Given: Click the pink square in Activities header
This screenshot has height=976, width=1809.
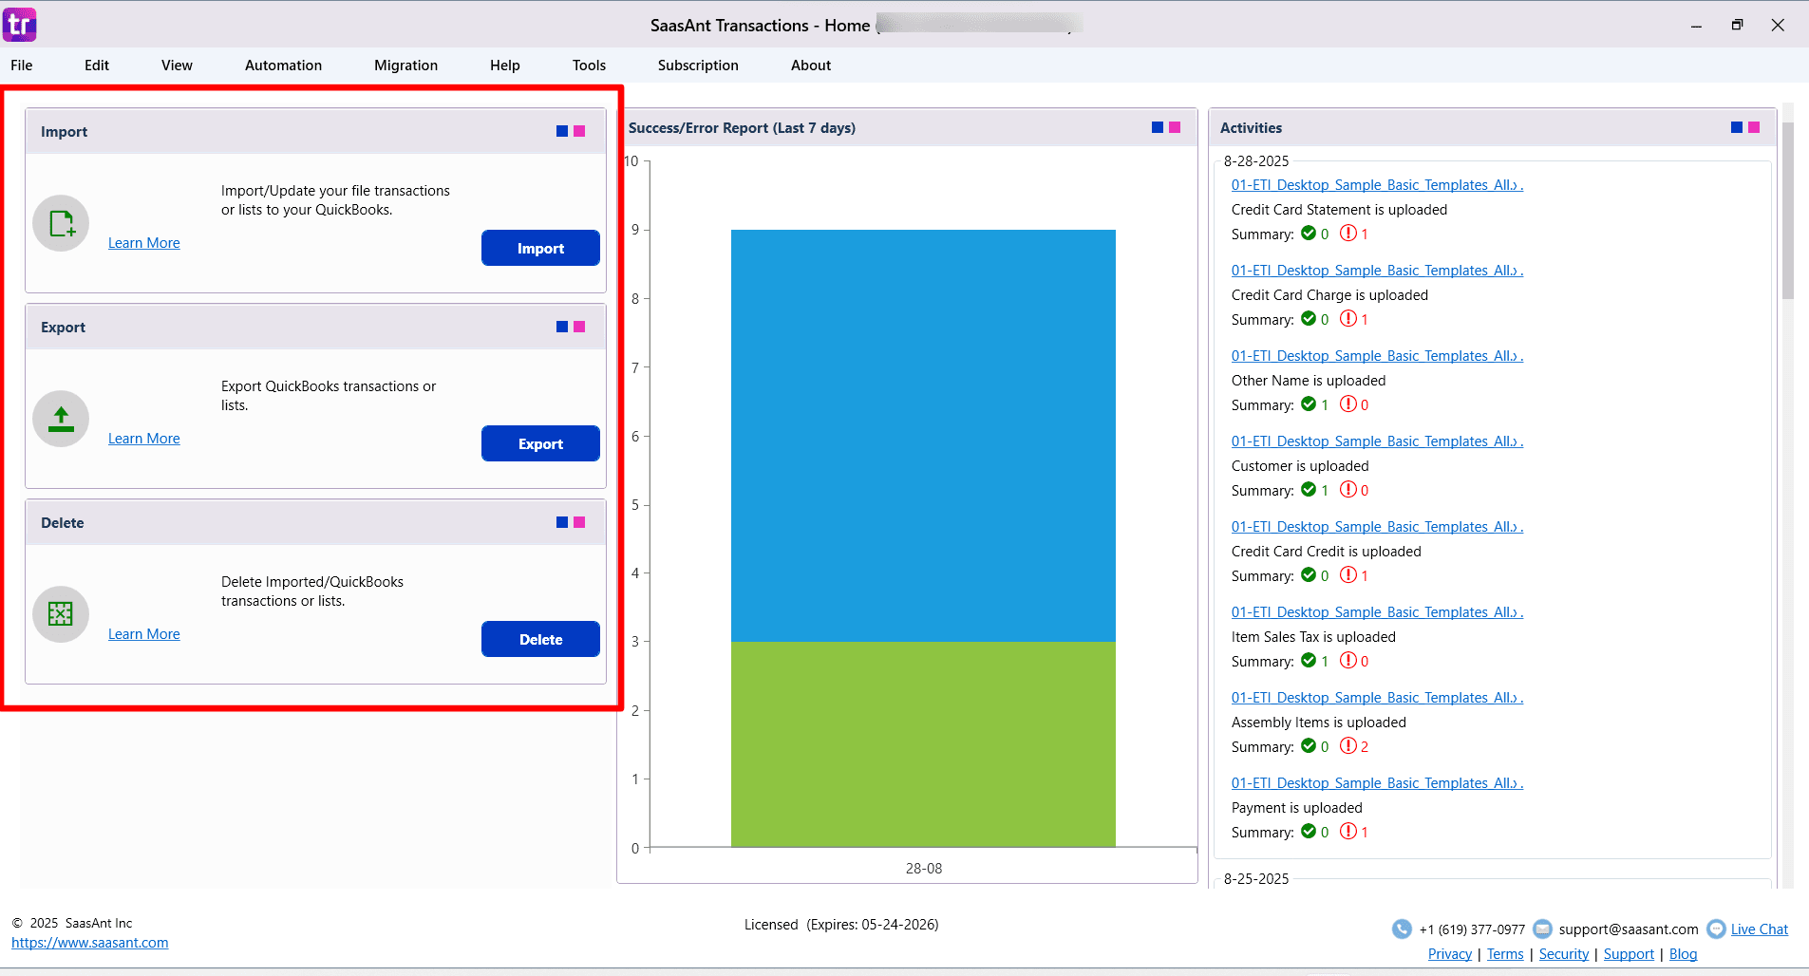Looking at the screenshot, I should point(1754,127).
